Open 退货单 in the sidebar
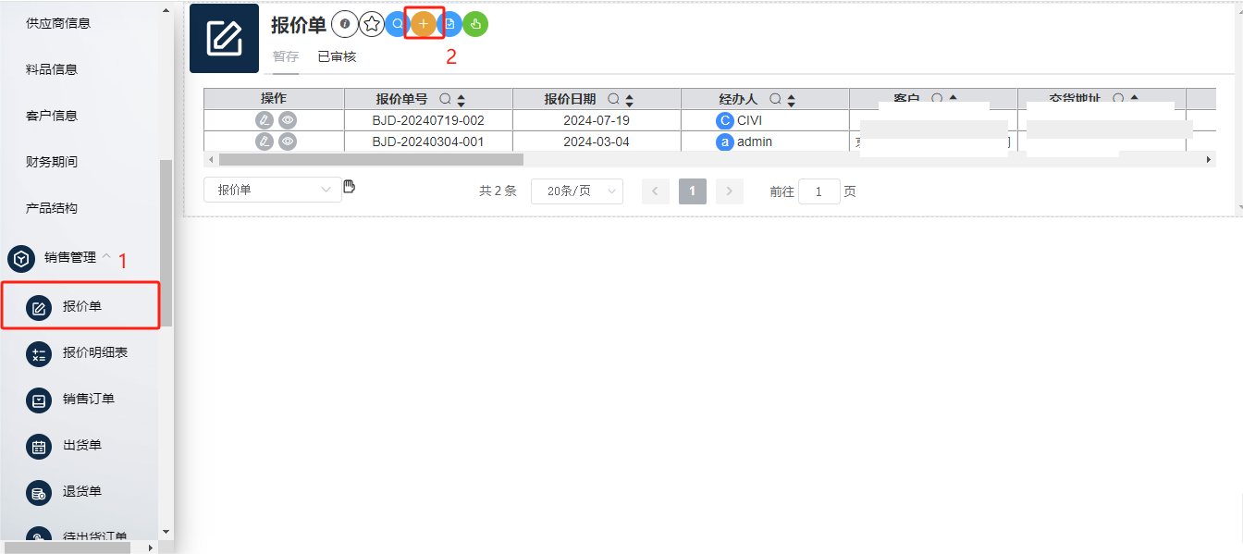This screenshot has width=1243, height=554. [82, 491]
